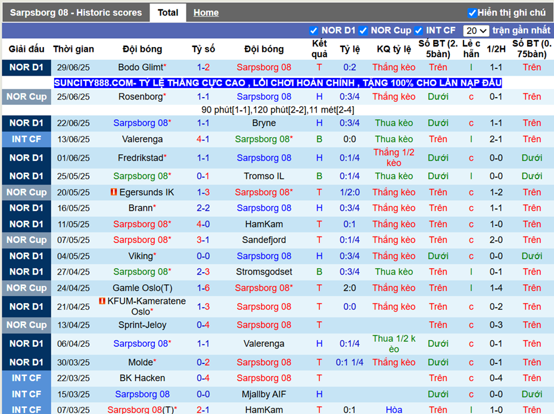This screenshot has width=554, height=414.
Task: Click the date 22/03/25
Action: coord(73,378)
